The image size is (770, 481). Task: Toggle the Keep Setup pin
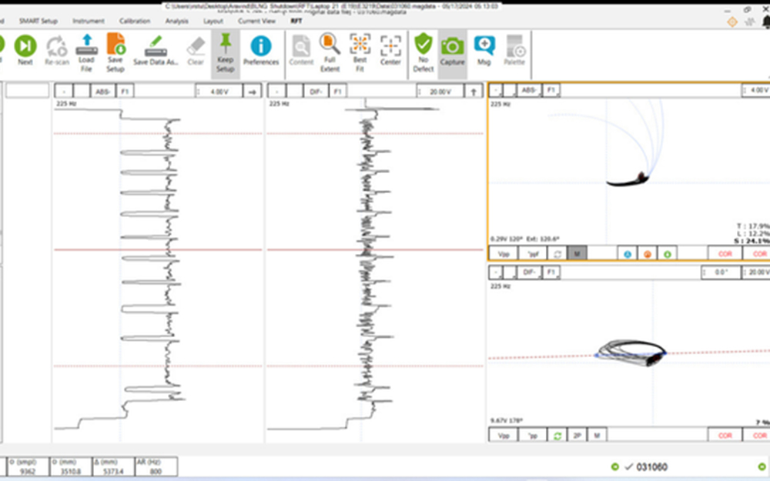225,46
